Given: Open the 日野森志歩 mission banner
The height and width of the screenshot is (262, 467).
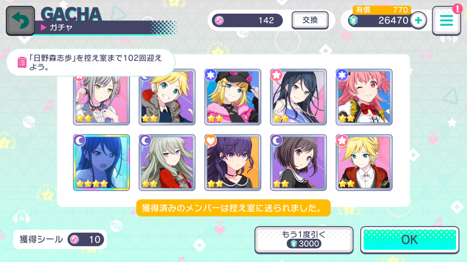Looking at the screenshot, I should (x=91, y=62).
